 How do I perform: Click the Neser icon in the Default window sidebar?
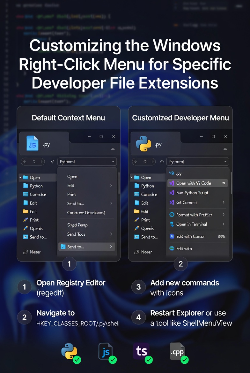click(x=26, y=252)
